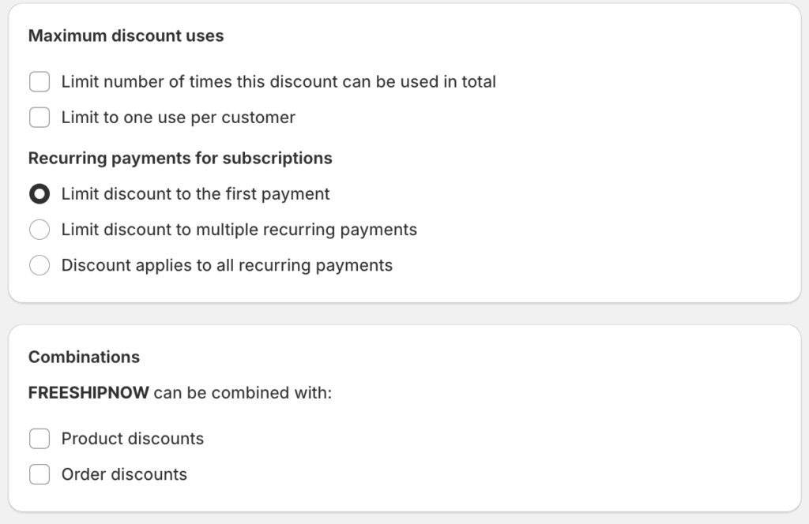Tick the Order discounts checkbox box
The width and height of the screenshot is (809, 524).
[x=40, y=474]
